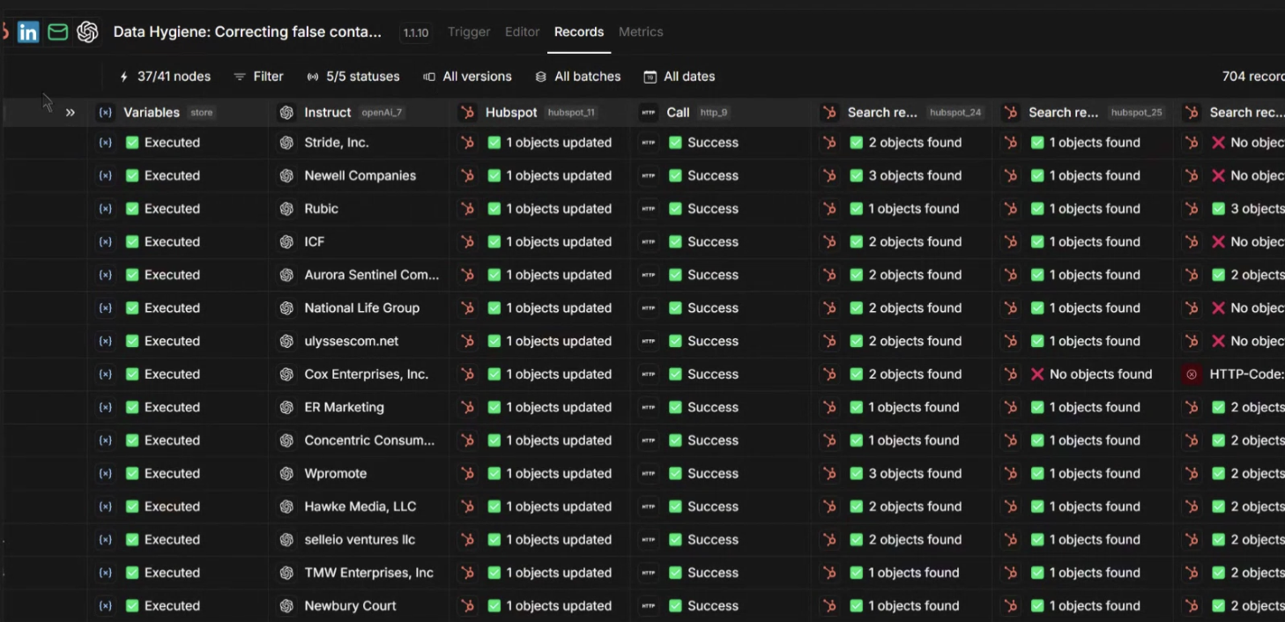Screen dimensions: 1285x622
Task: Click the Stride, Inc. cell
Action: [x=359, y=143]
